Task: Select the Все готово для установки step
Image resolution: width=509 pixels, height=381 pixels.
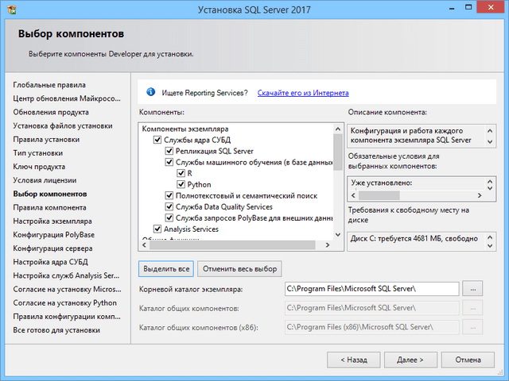Action: click(56, 330)
